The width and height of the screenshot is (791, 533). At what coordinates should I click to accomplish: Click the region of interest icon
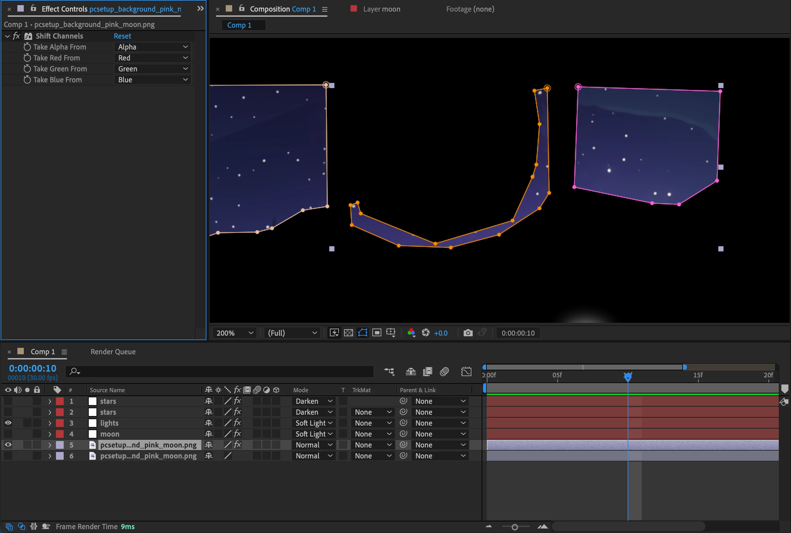point(377,333)
